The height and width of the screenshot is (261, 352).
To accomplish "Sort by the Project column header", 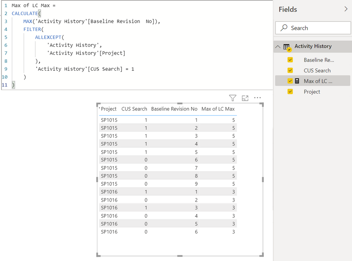I will (x=109, y=109).
